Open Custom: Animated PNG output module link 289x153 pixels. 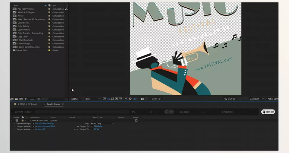click(x=45, y=126)
